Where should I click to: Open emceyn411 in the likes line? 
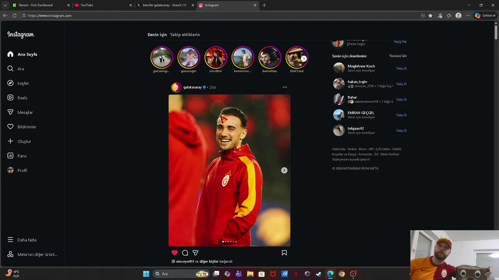(x=185, y=261)
